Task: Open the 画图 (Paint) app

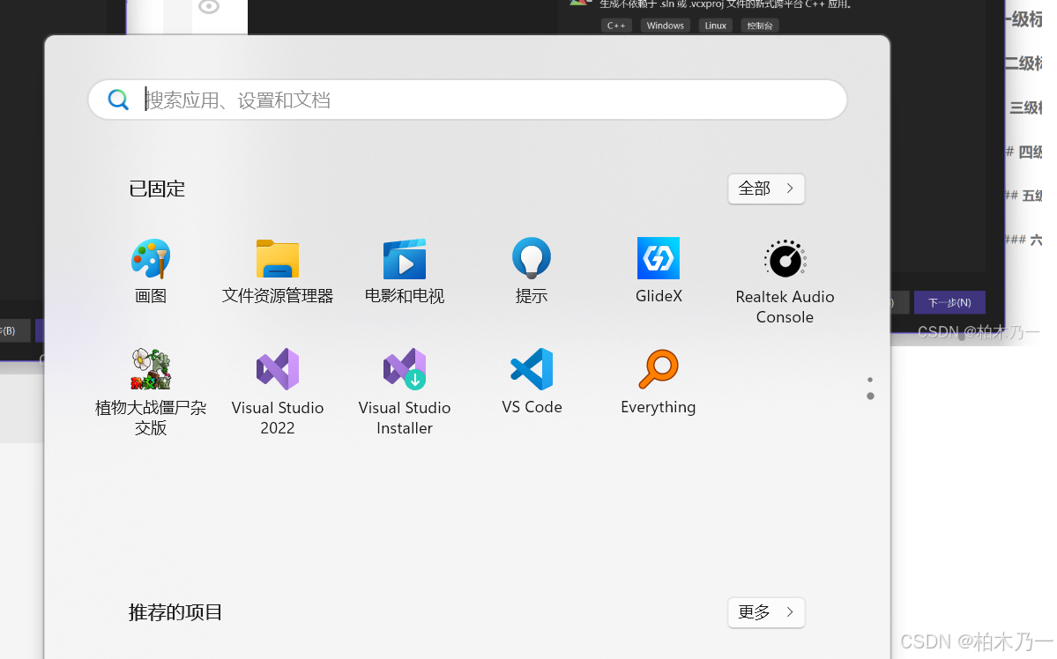Action: [151, 270]
